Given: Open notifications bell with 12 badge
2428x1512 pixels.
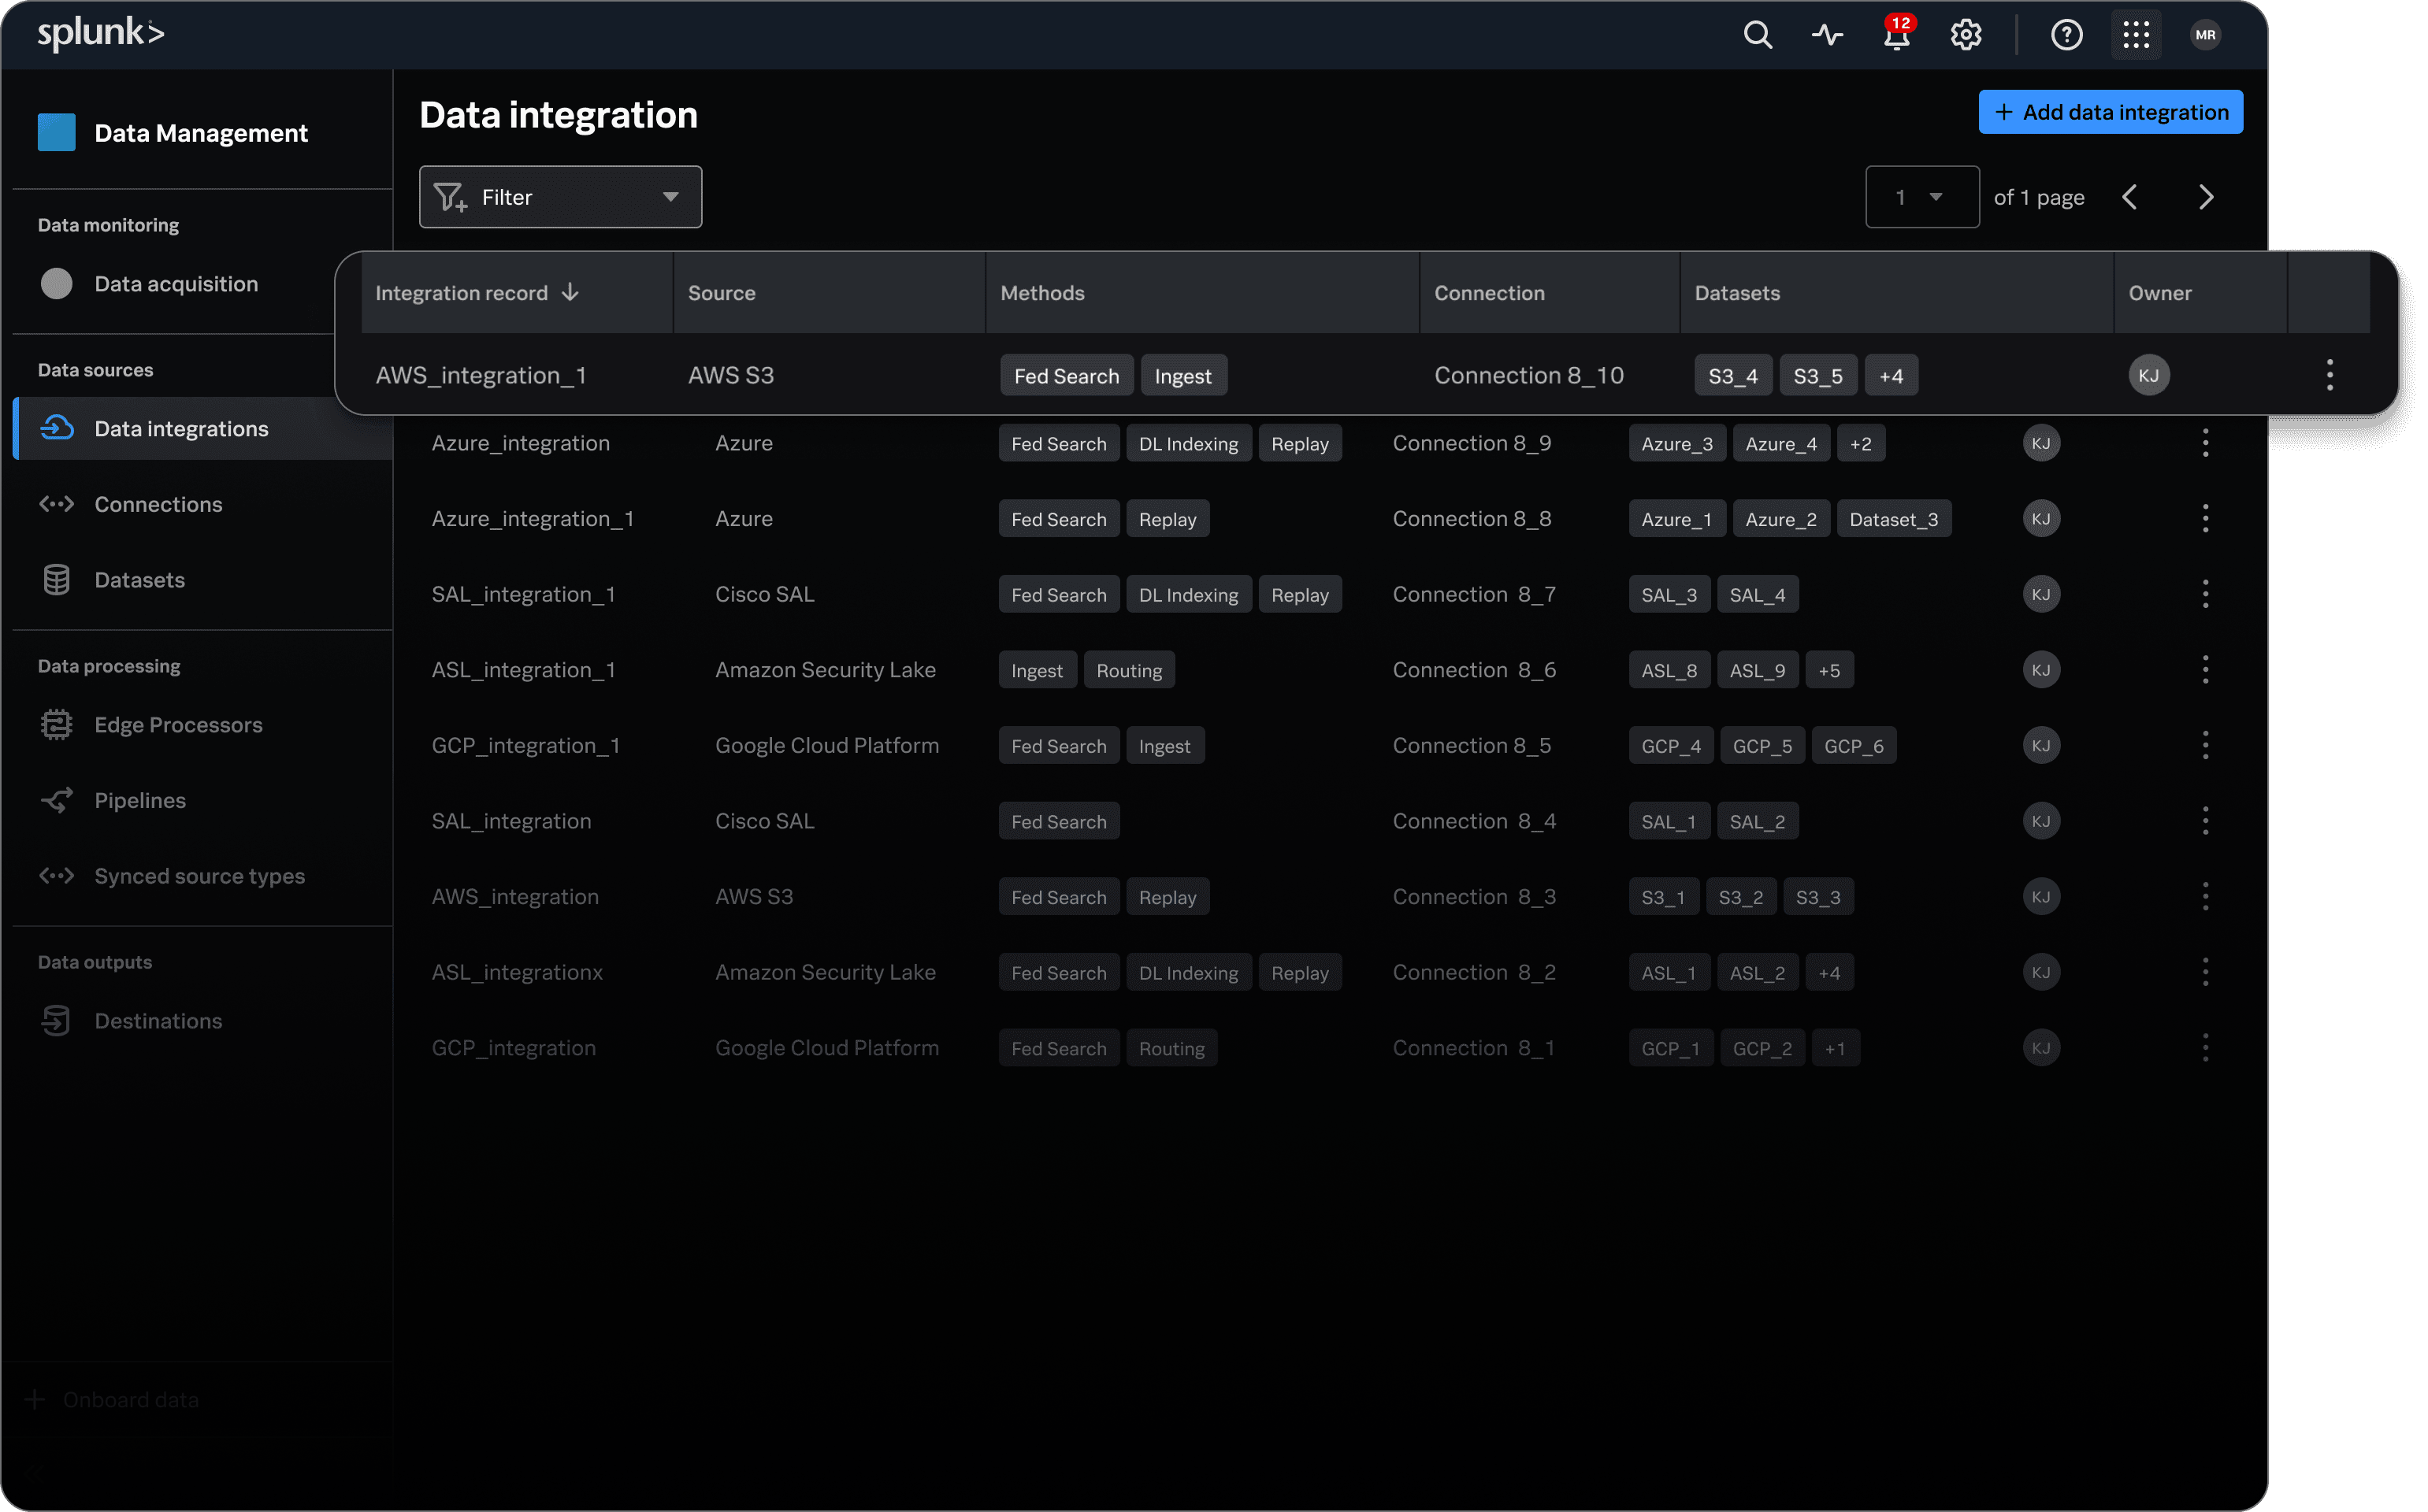Looking at the screenshot, I should pos(1895,35).
